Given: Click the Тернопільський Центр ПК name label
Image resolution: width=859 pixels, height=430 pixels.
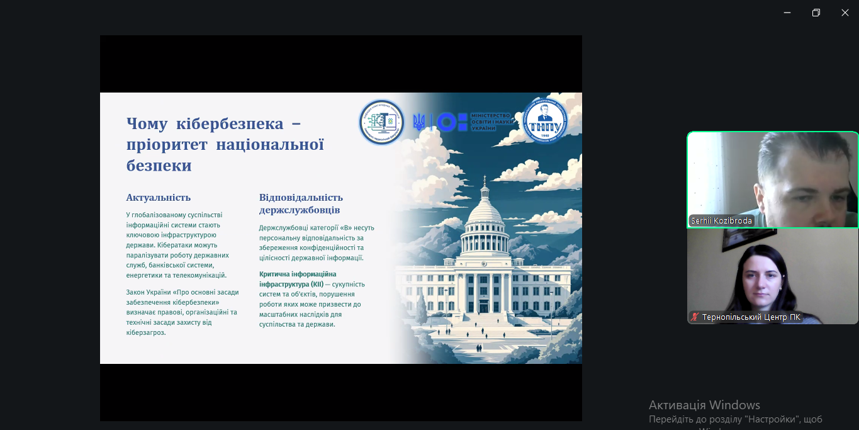Looking at the screenshot, I should [x=751, y=317].
